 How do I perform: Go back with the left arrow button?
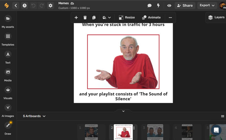coord(16,6)
